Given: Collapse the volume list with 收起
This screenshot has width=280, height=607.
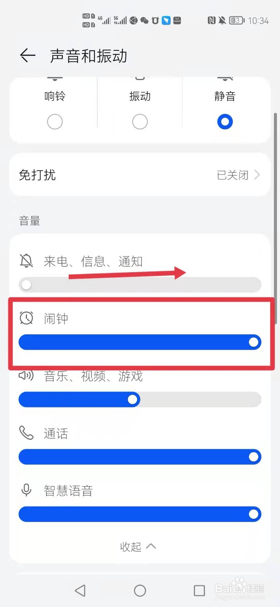Looking at the screenshot, I should pyautogui.click(x=138, y=546).
